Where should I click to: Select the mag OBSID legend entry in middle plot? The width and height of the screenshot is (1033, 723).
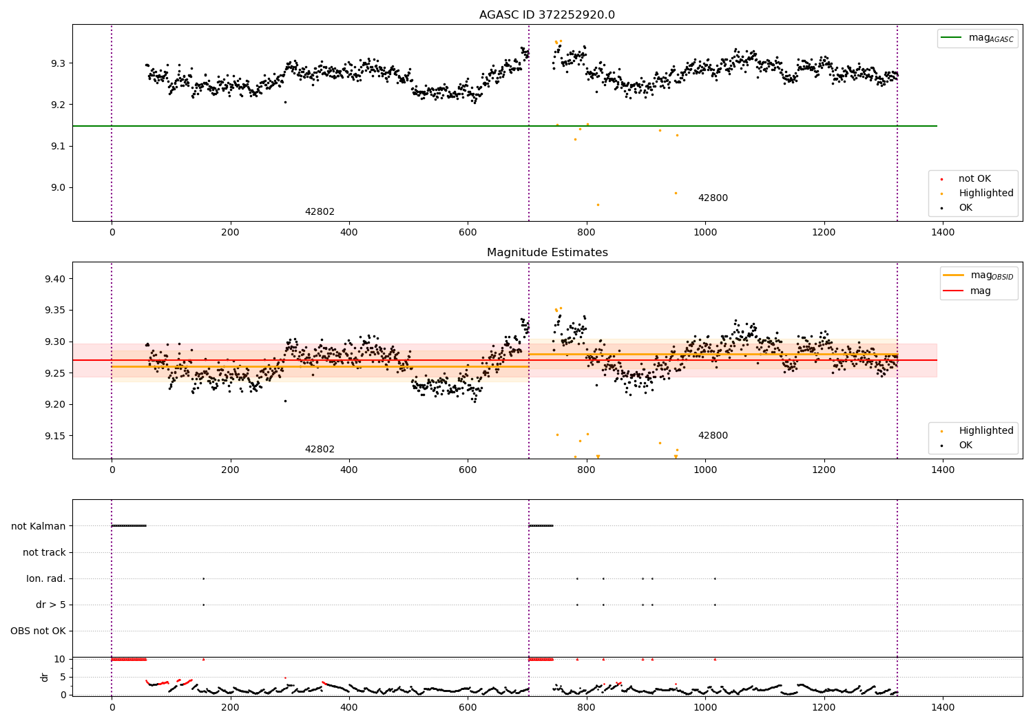tap(979, 275)
